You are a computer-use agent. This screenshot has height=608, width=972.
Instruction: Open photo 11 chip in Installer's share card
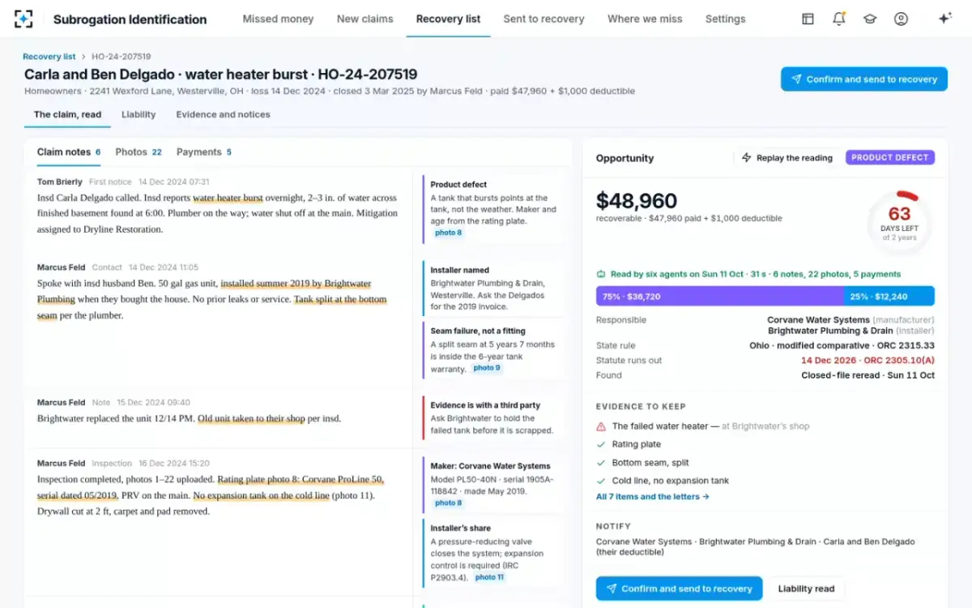[488, 577]
